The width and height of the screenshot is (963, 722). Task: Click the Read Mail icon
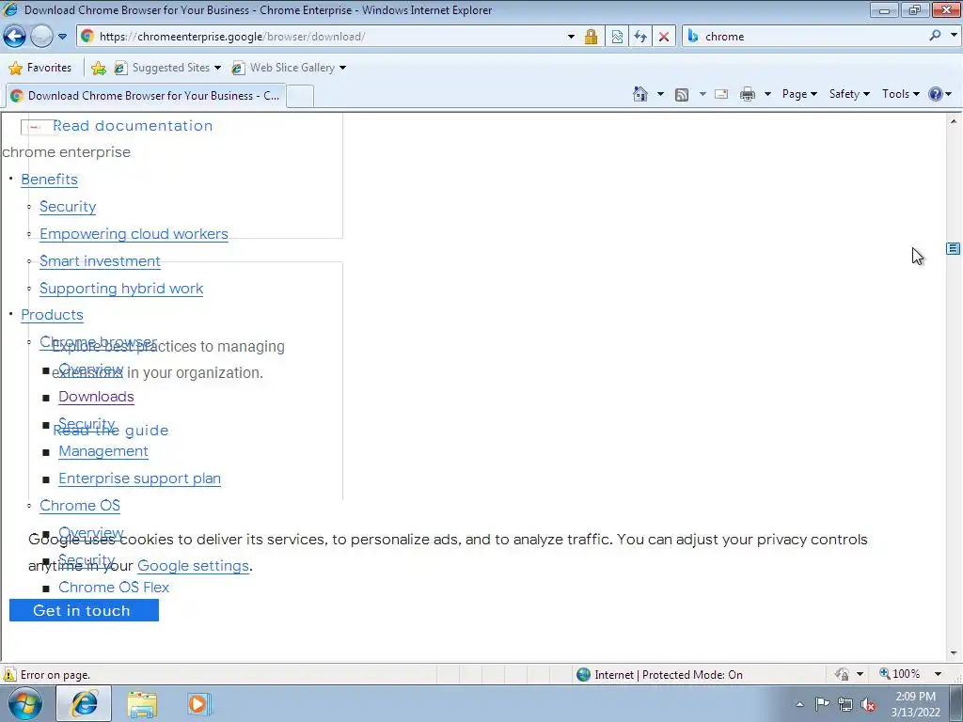click(x=721, y=94)
